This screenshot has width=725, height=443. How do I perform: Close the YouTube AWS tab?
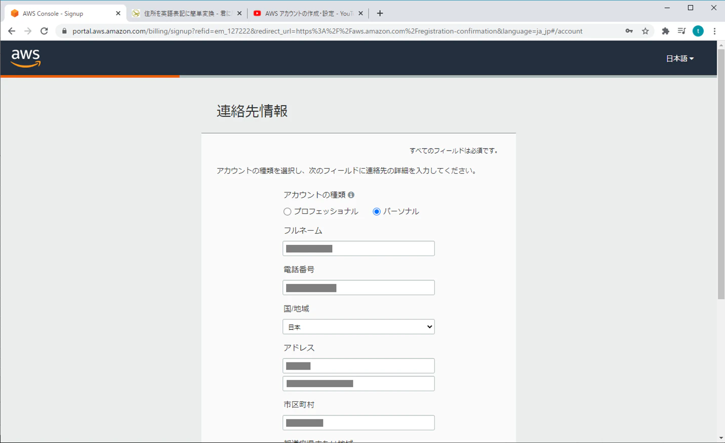click(x=360, y=13)
